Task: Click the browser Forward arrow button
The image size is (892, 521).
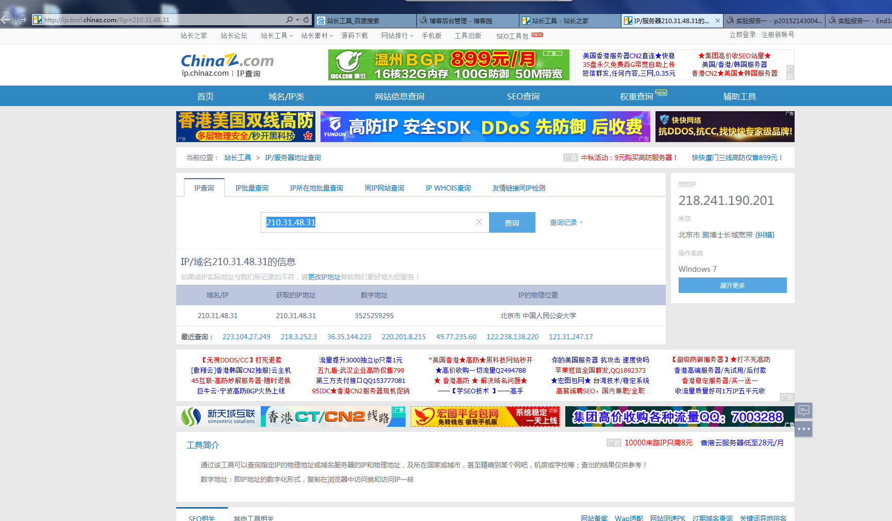Action: tap(23, 20)
